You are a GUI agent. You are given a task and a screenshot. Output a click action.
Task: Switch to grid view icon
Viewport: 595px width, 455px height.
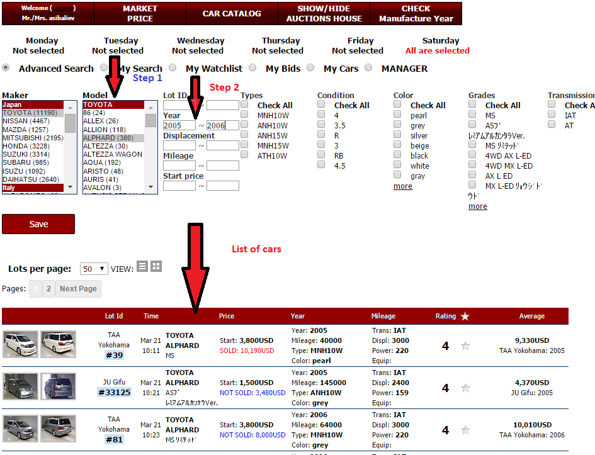click(x=156, y=267)
